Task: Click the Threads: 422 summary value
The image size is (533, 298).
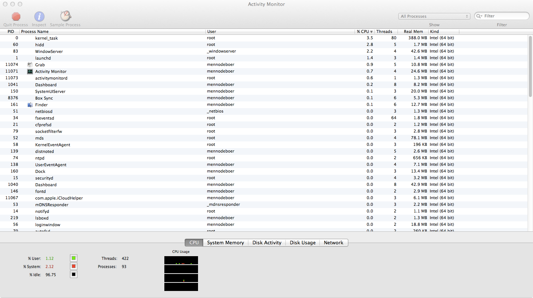Action: pos(125,258)
